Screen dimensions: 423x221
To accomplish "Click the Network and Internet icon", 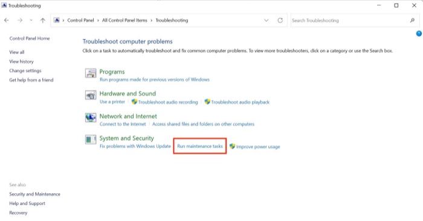I will pyautogui.click(x=91, y=118).
